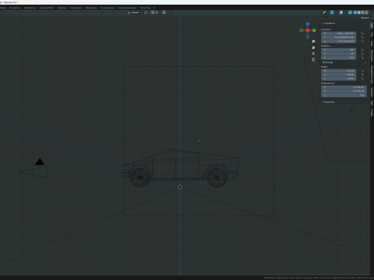Select material preview shading mode
The image size is (374, 280).
[363, 12]
